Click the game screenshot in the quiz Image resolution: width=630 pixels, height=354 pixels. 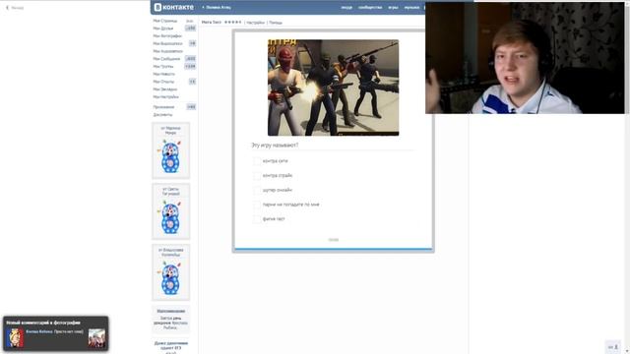pyautogui.click(x=334, y=88)
